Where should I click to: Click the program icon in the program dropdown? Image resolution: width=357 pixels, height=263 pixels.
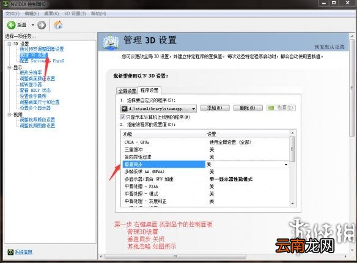[x=124, y=109]
